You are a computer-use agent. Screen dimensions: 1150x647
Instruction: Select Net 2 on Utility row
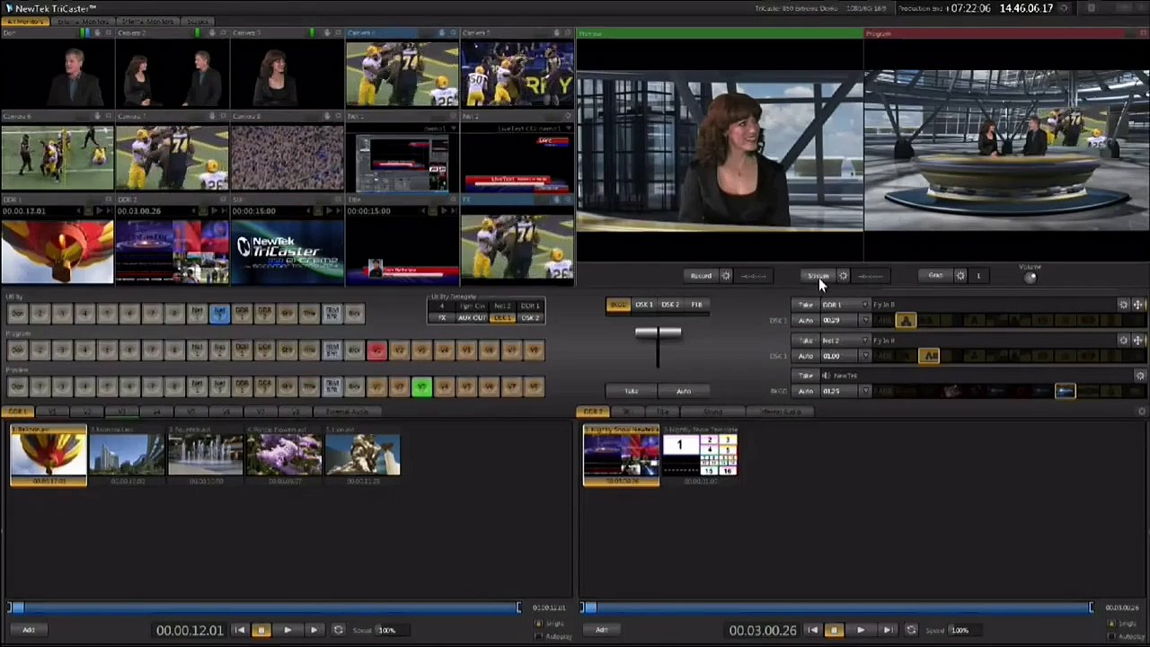(219, 314)
